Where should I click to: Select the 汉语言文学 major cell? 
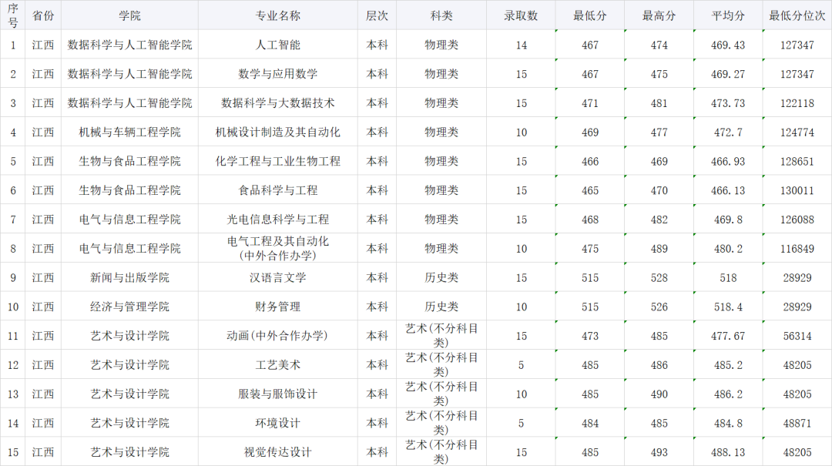coord(277,277)
